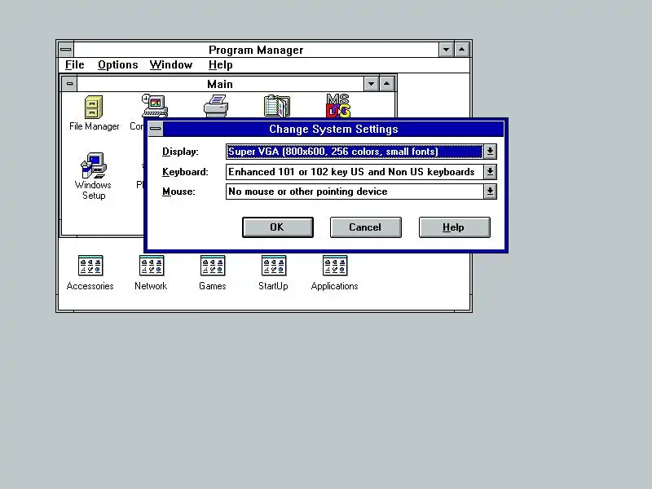Click the Main window title bar

(220, 84)
